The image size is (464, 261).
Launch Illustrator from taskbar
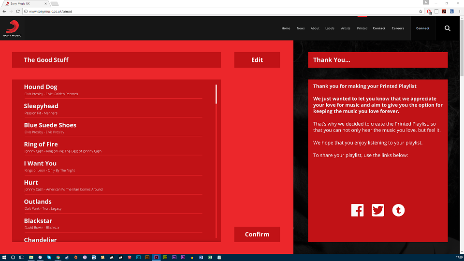click(x=147, y=258)
